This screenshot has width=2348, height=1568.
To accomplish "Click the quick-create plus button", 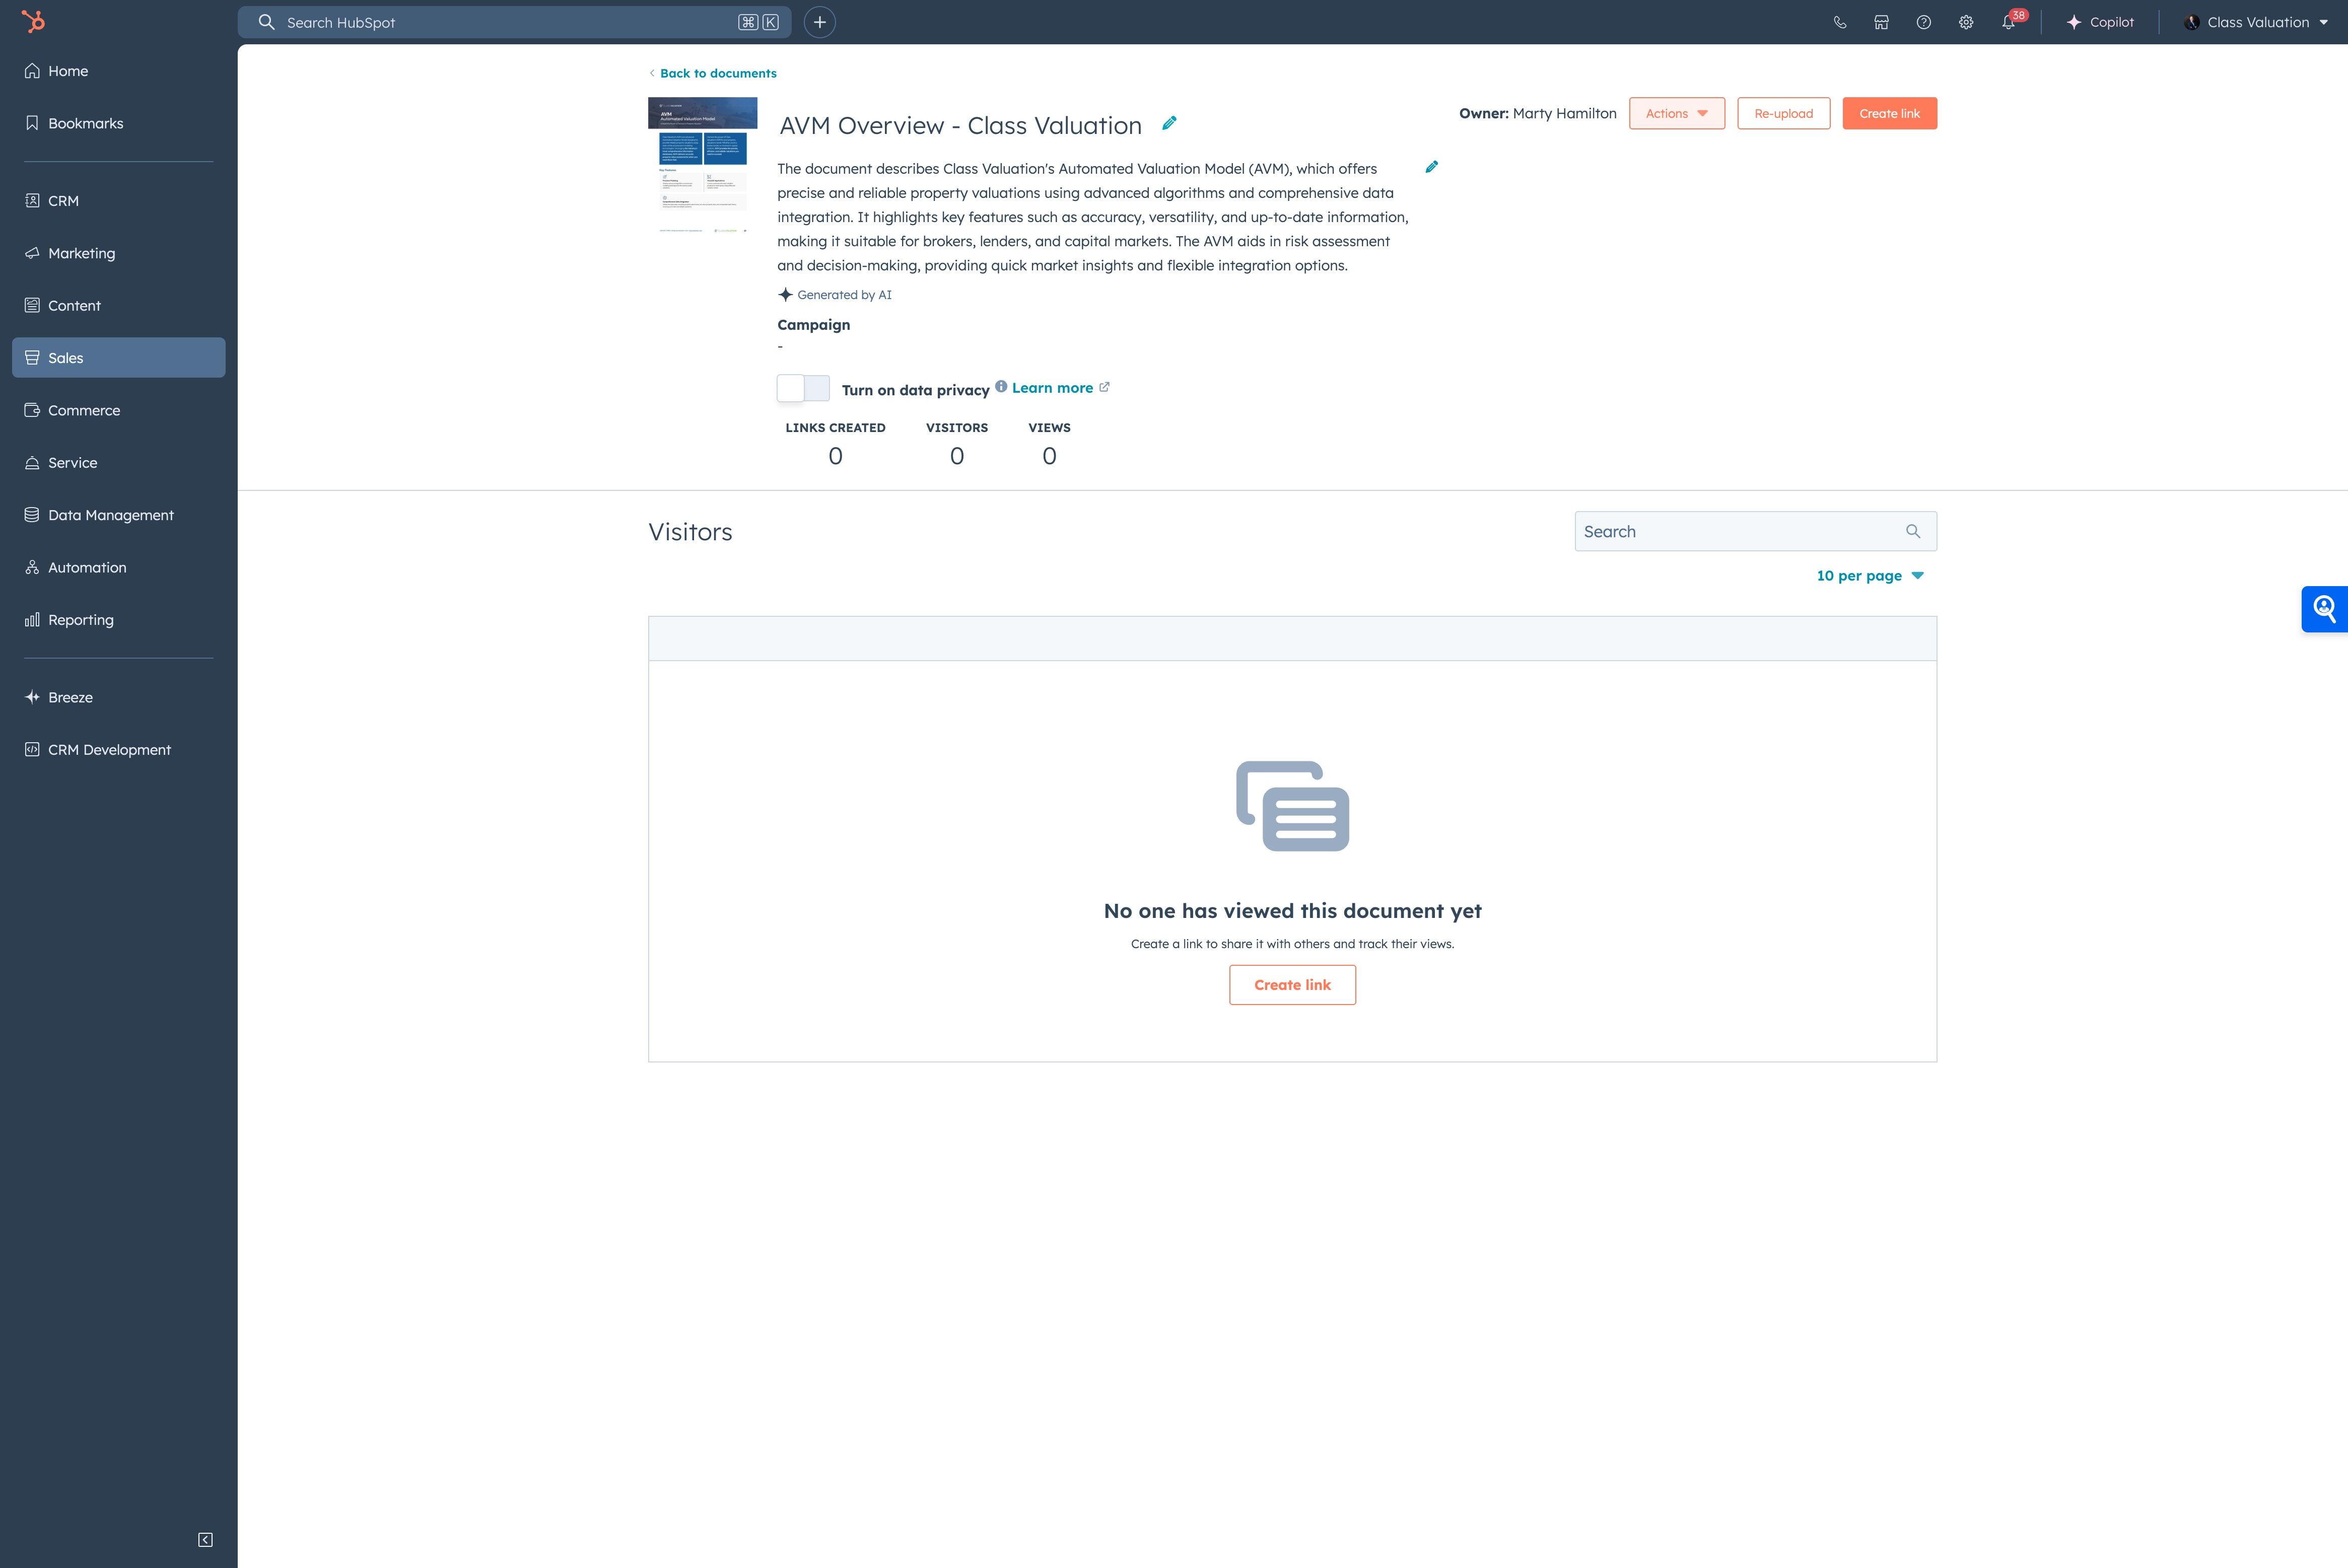I will (819, 22).
